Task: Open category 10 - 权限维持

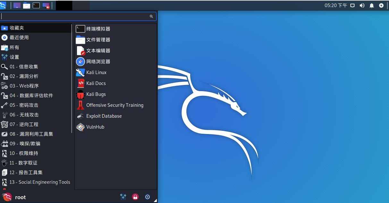Action: click(36, 153)
